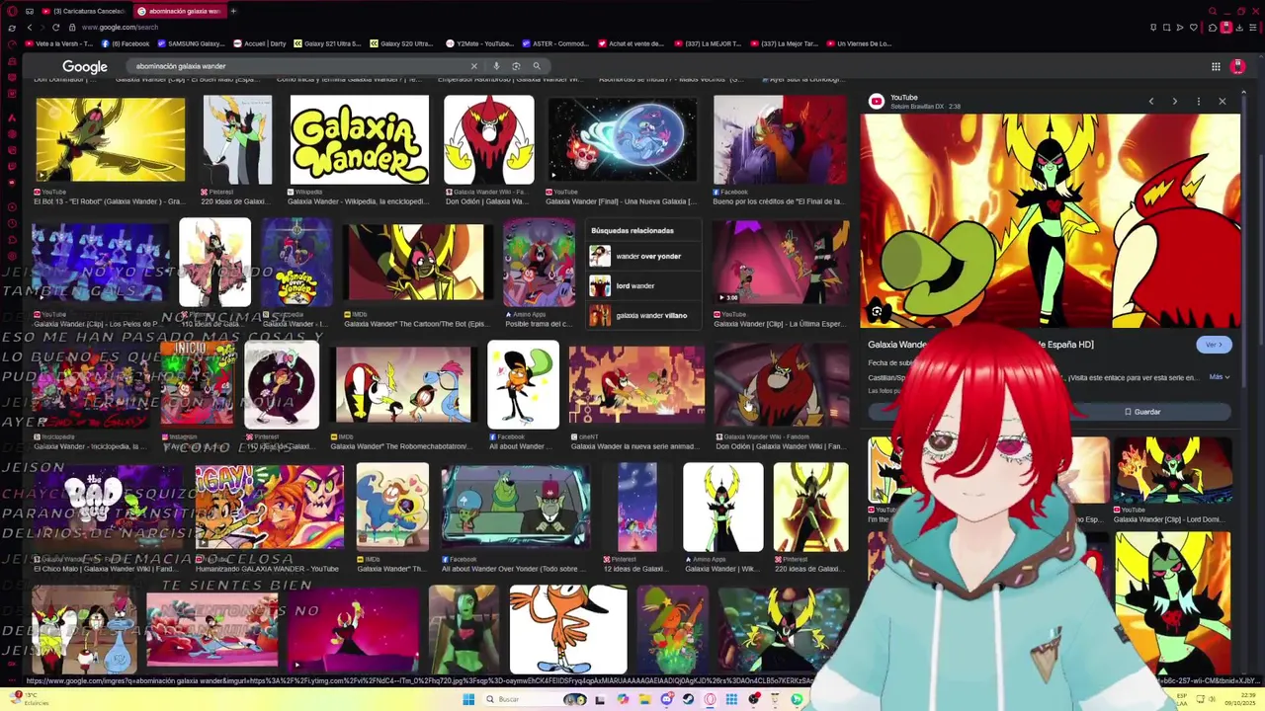
Task: Save the image with Guardar
Action: pos(1142,412)
